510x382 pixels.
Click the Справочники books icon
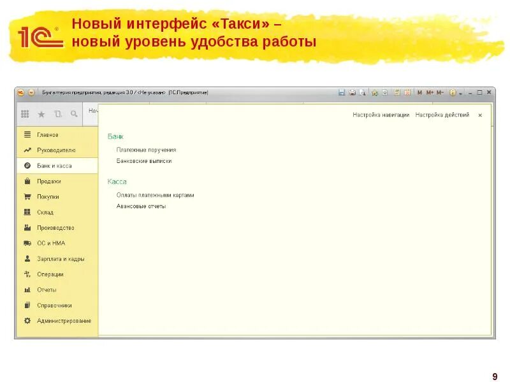point(27,306)
